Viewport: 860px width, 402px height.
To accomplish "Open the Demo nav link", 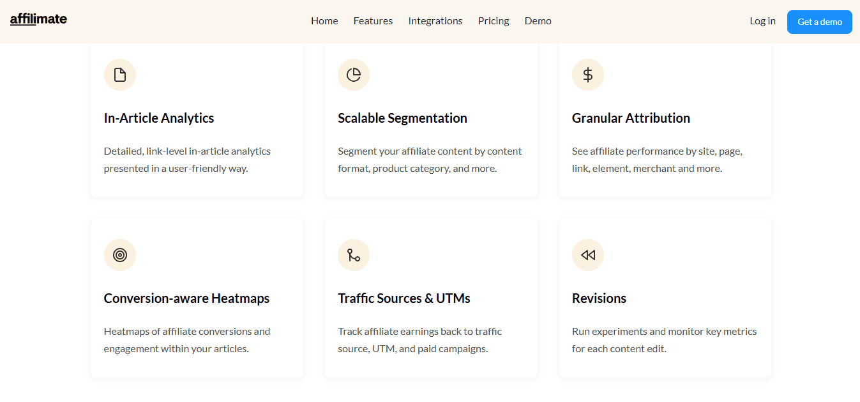I will tap(538, 21).
